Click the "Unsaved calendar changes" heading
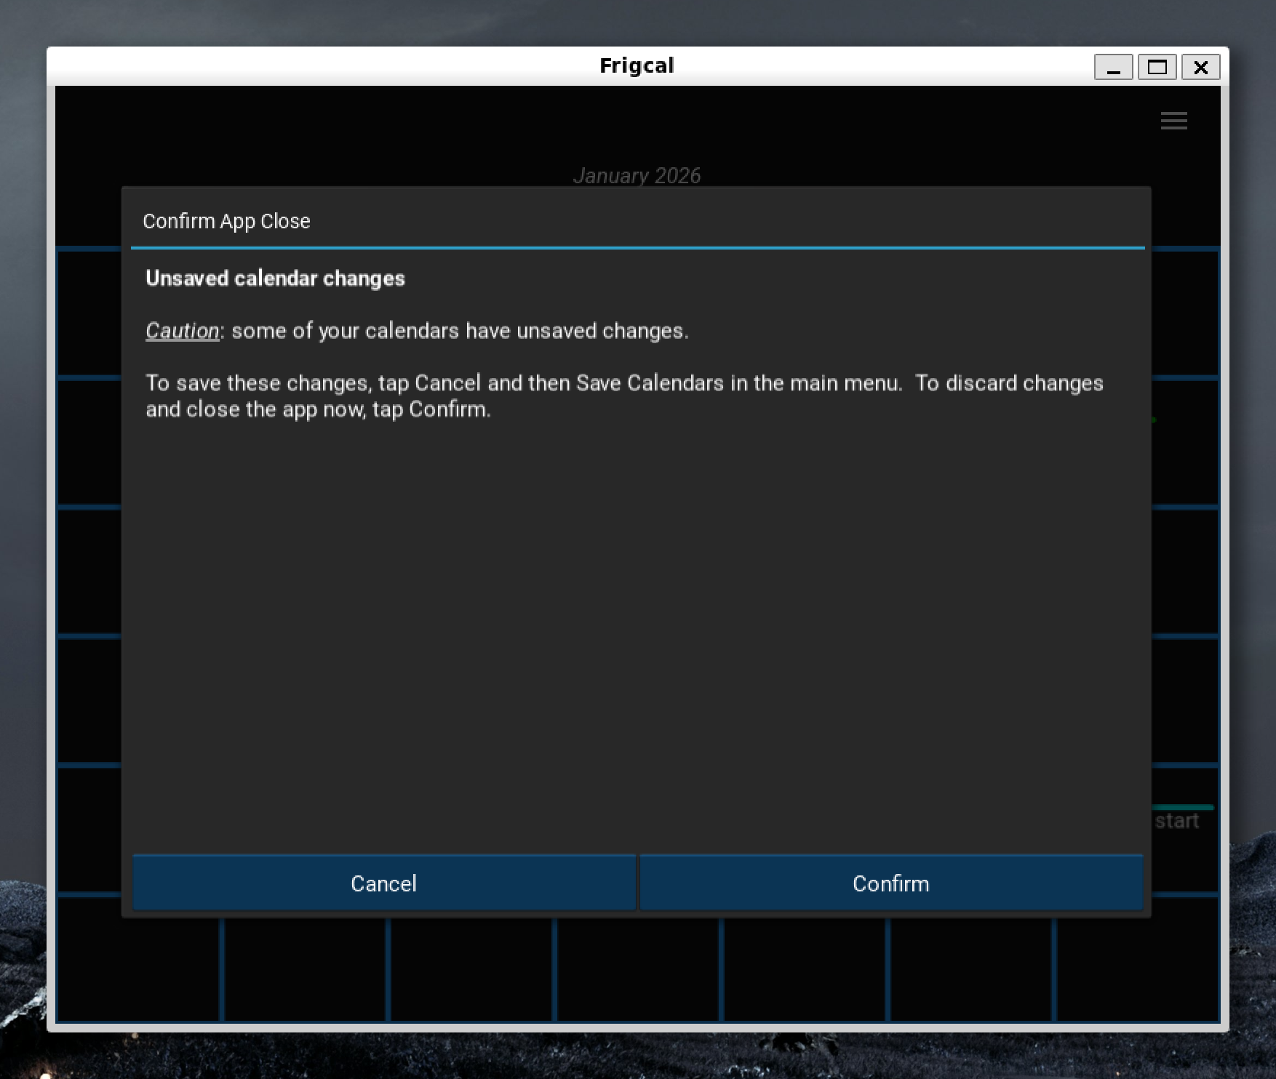Image resolution: width=1276 pixels, height=1079 pixels. [275, 278]
